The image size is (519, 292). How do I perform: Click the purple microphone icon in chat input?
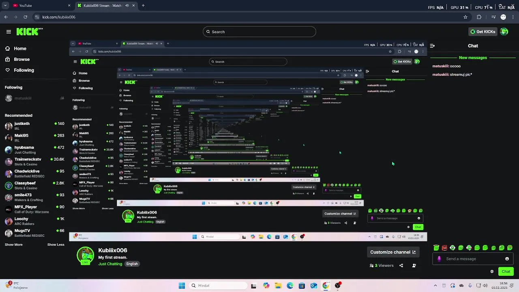pyautogui.click(x=439, y=259)
